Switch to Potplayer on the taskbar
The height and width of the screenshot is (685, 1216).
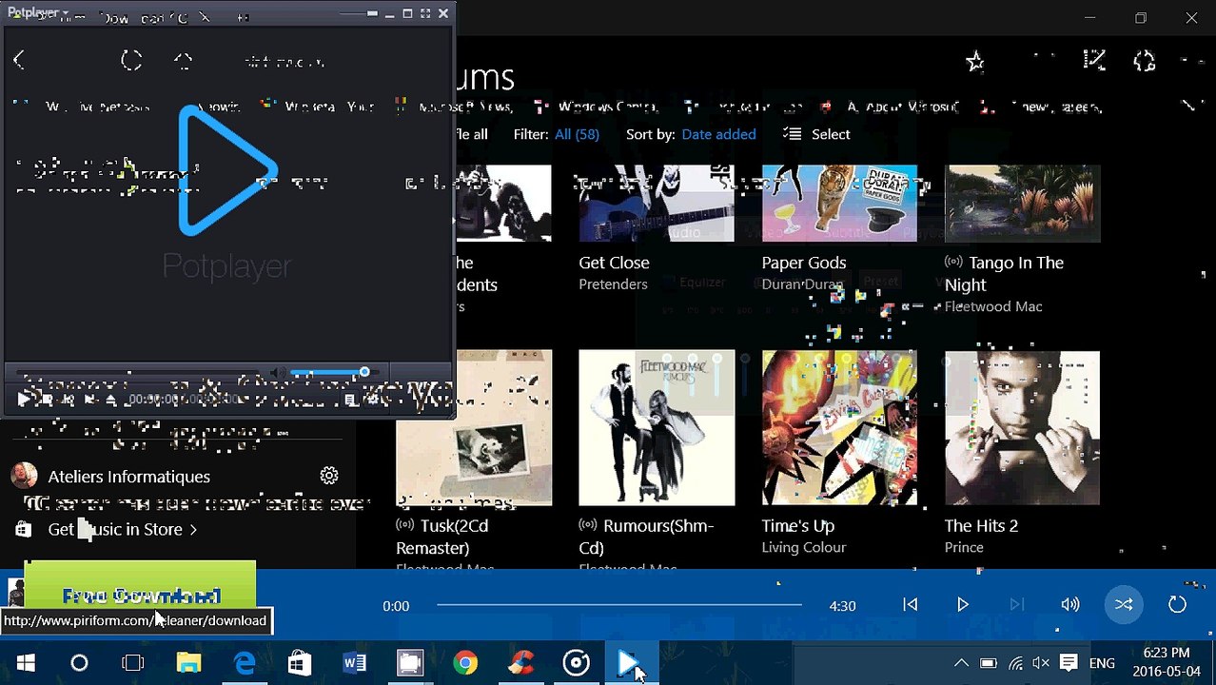pos(630,663)
